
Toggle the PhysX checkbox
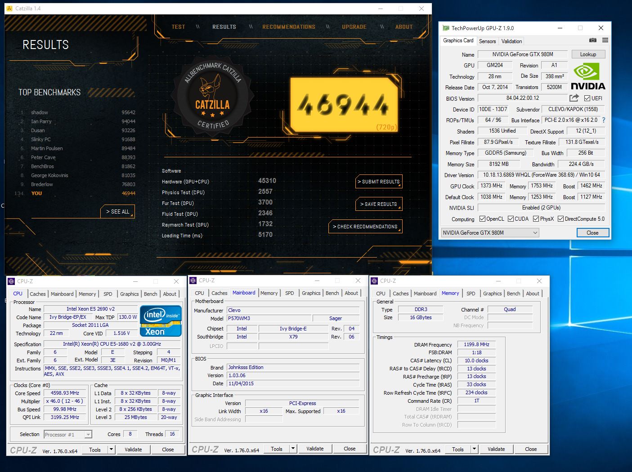(x=536, y=219)
